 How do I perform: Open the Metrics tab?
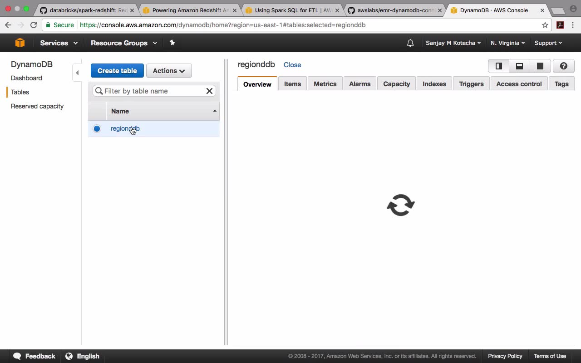(325, 84)
